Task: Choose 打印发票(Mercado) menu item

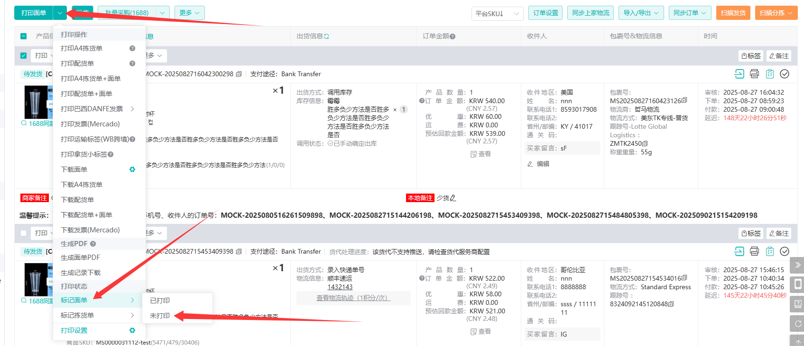Action: coord(90,124)
